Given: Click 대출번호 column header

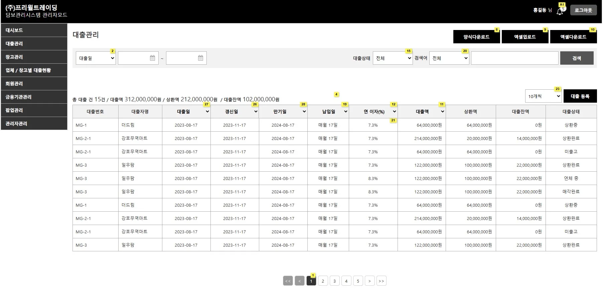Looking at the screenshot, I should (95, 112).
